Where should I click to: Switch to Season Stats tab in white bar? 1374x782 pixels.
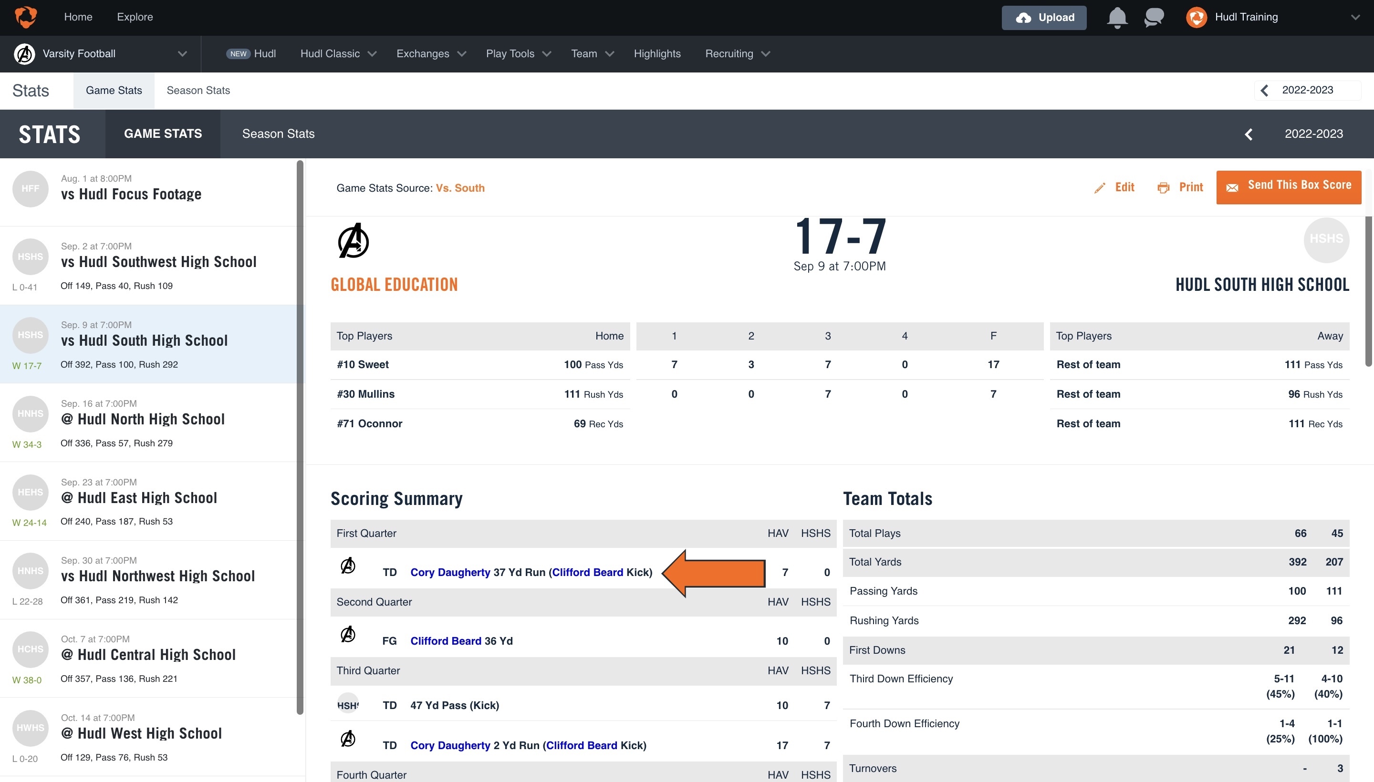[x=198, y=90]
